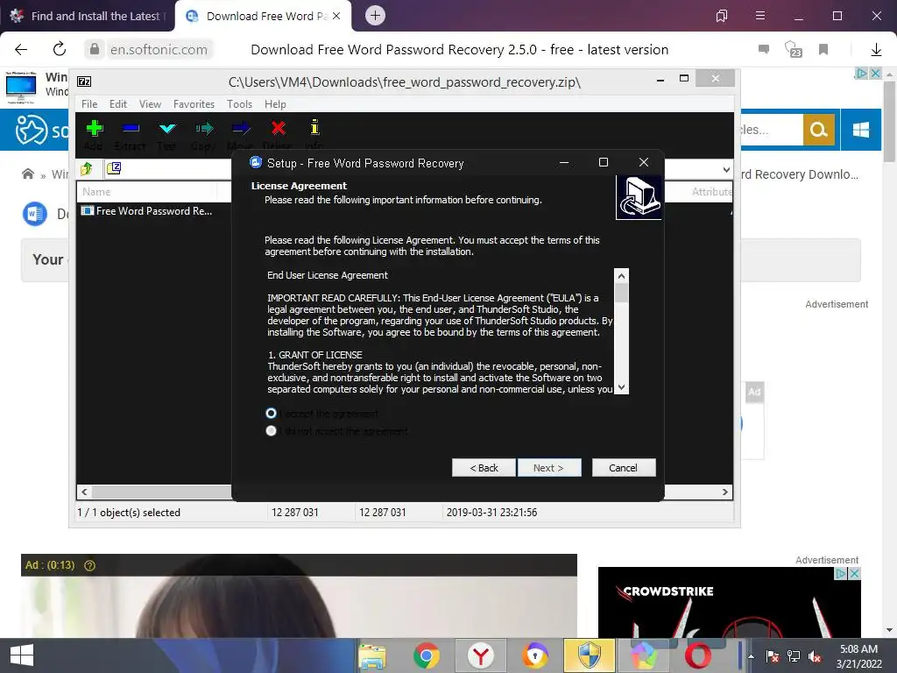Switch to the "Find and Install the Latest" tab
The height and width of the screenshot is (673, 897).
point(87,16)
